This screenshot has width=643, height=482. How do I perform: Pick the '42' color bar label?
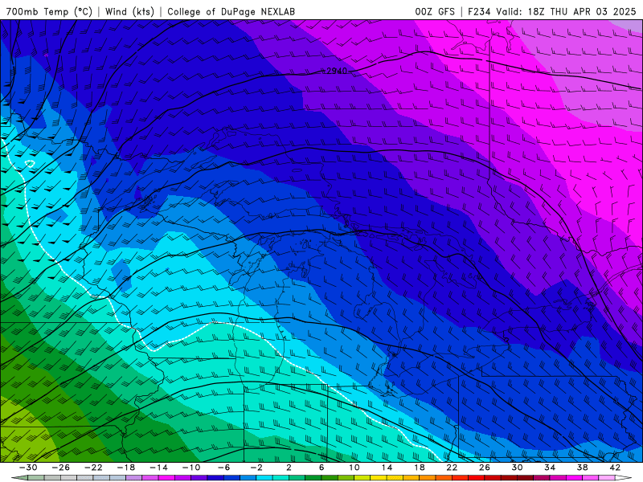[x=615, y=468]
